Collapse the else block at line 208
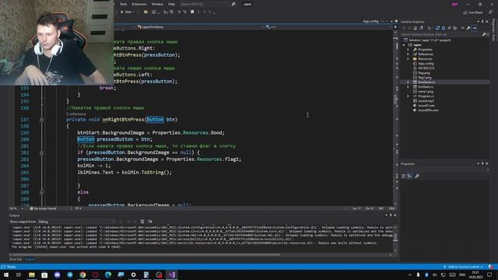Screen dimensions: 498x280 pyautogui.click(x=41, y=192)
